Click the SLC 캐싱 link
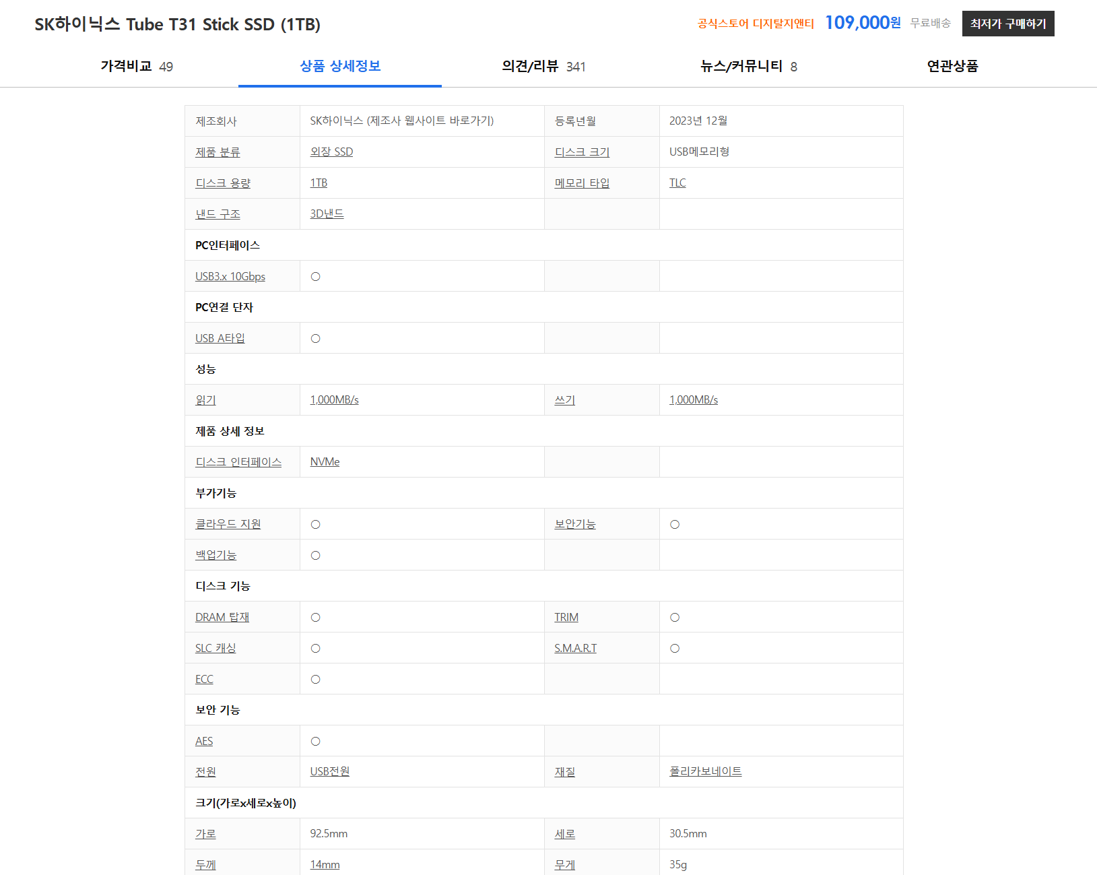 tap(215, 648)
